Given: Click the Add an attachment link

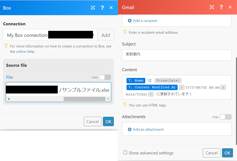Looking at the screenshot, I should point(148,129).
